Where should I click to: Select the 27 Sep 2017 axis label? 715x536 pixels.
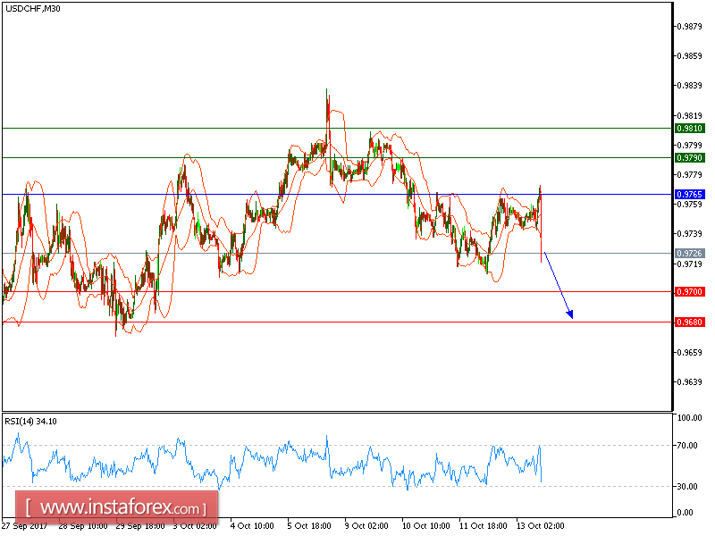pos(29,526)
